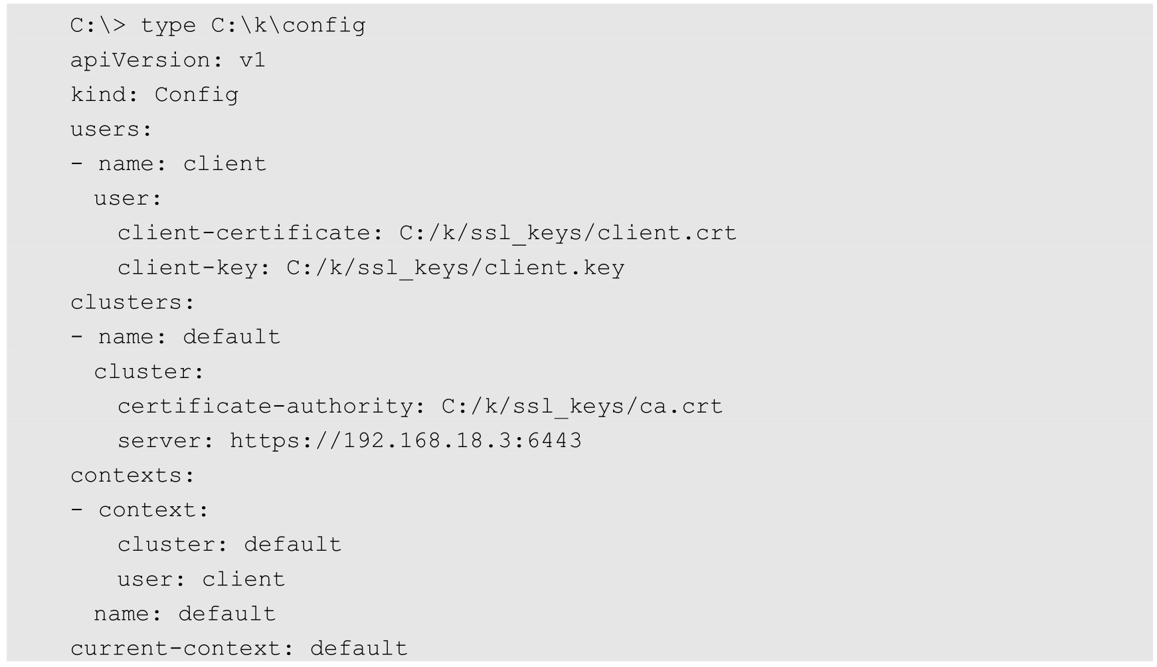Click the 'kind: Config' line

[x=154, y=95]
